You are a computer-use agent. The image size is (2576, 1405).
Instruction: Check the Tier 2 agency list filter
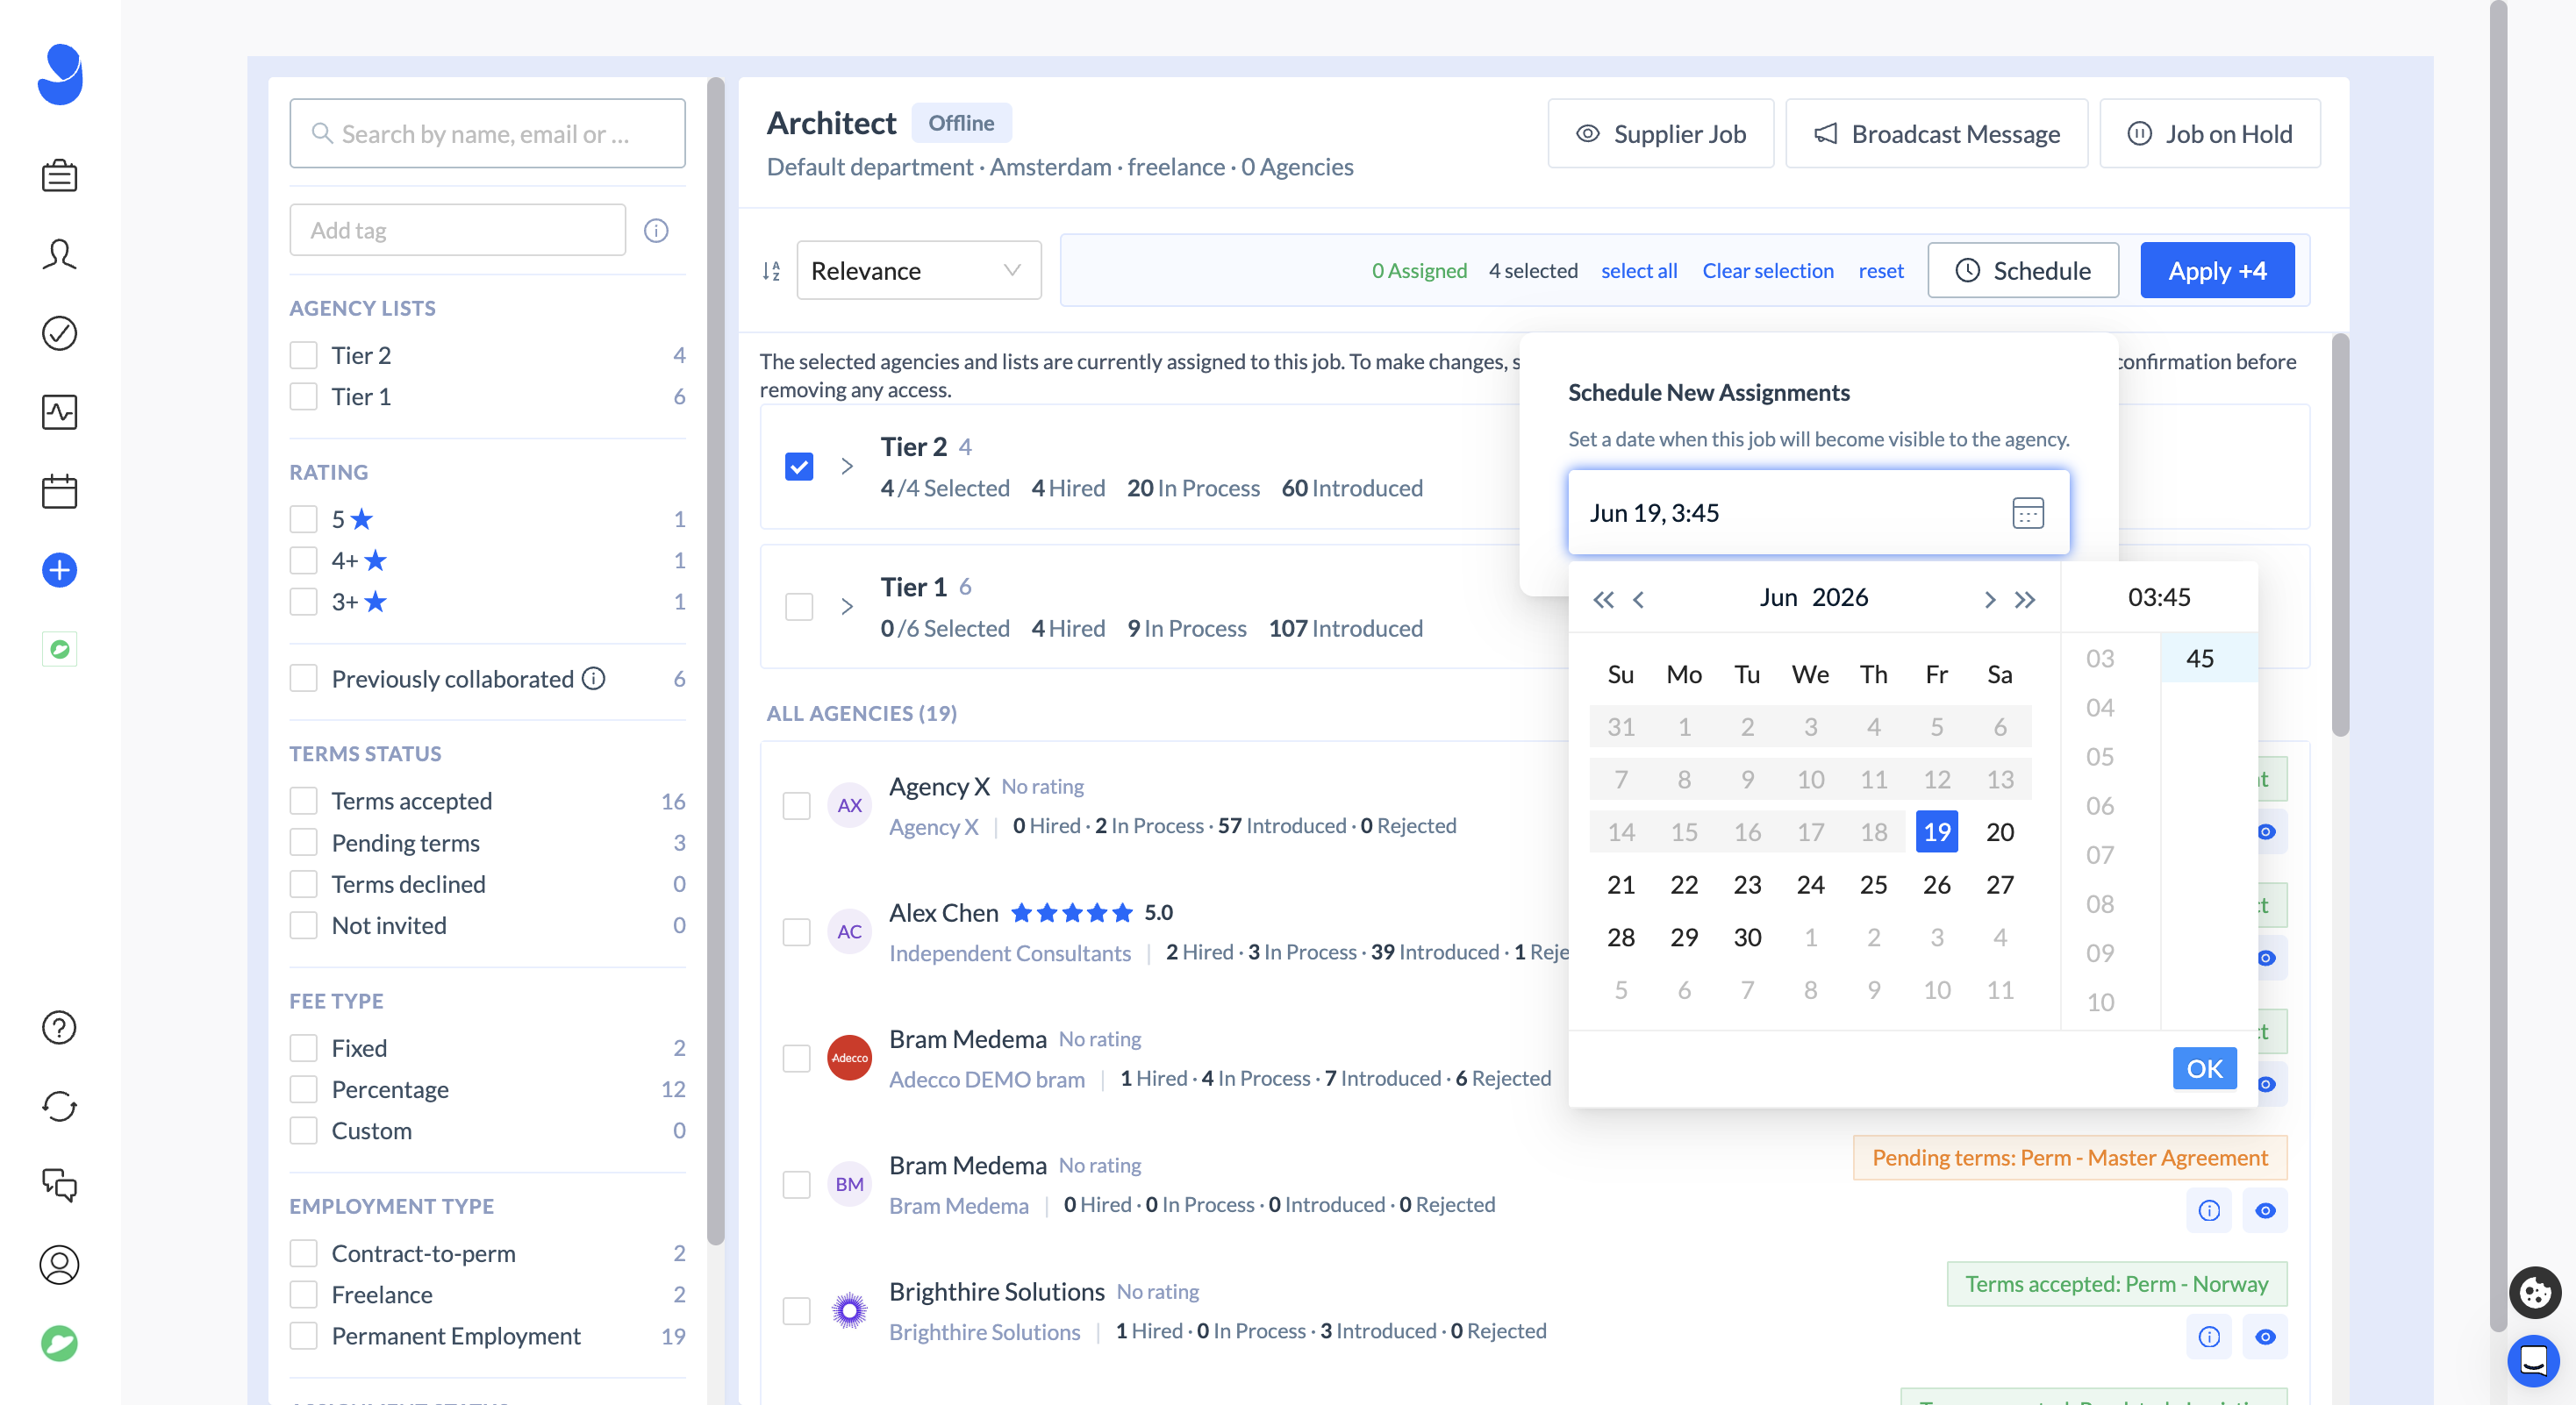(303, 354)
